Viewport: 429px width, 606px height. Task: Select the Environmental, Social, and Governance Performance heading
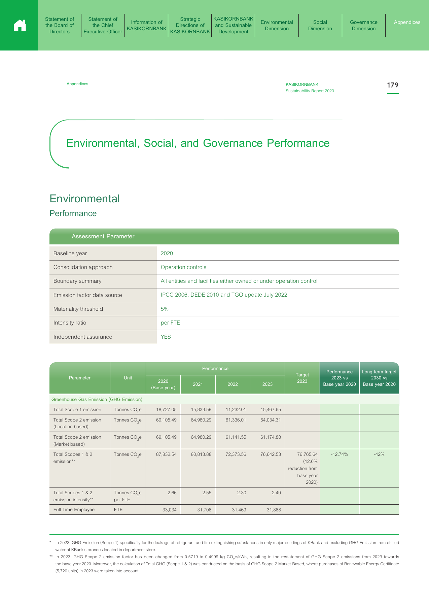(x=198, y=143)
